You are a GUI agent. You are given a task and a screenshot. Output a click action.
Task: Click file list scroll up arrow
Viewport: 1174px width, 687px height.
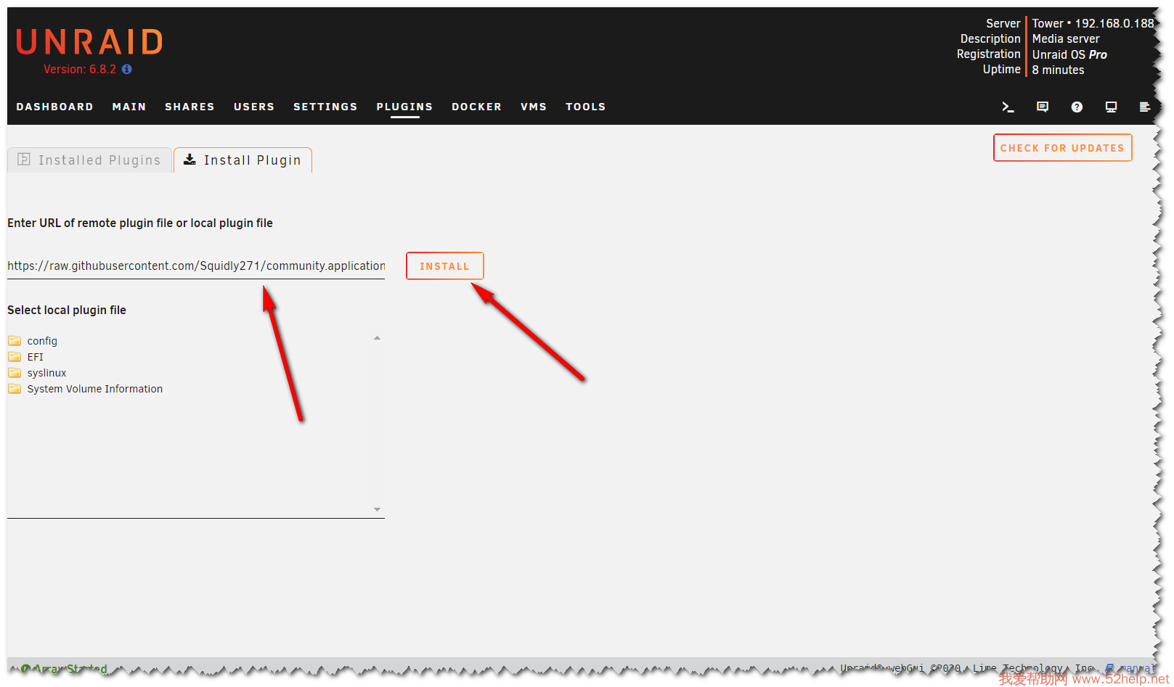point(377,338)
